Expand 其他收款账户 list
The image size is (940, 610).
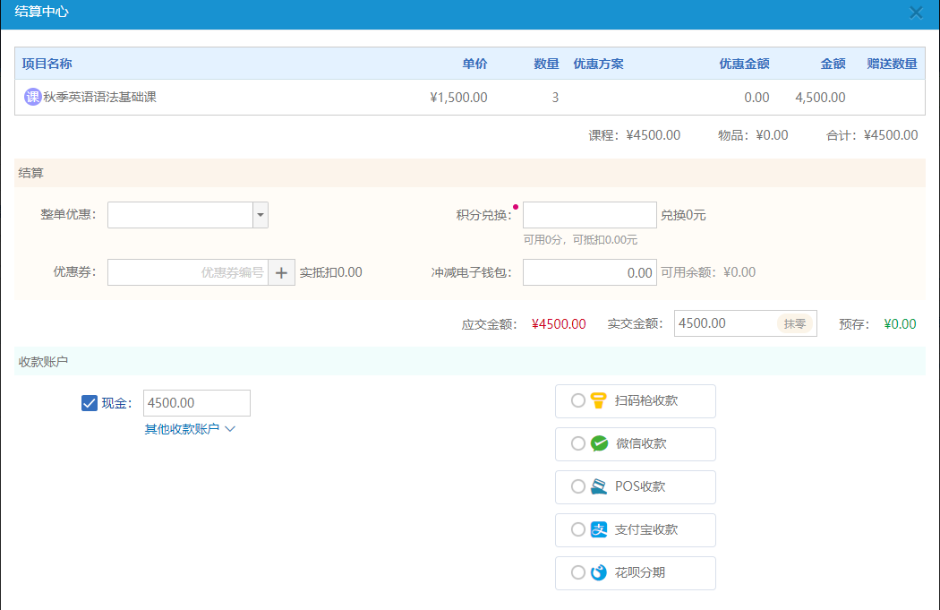(x=190, y=429)
